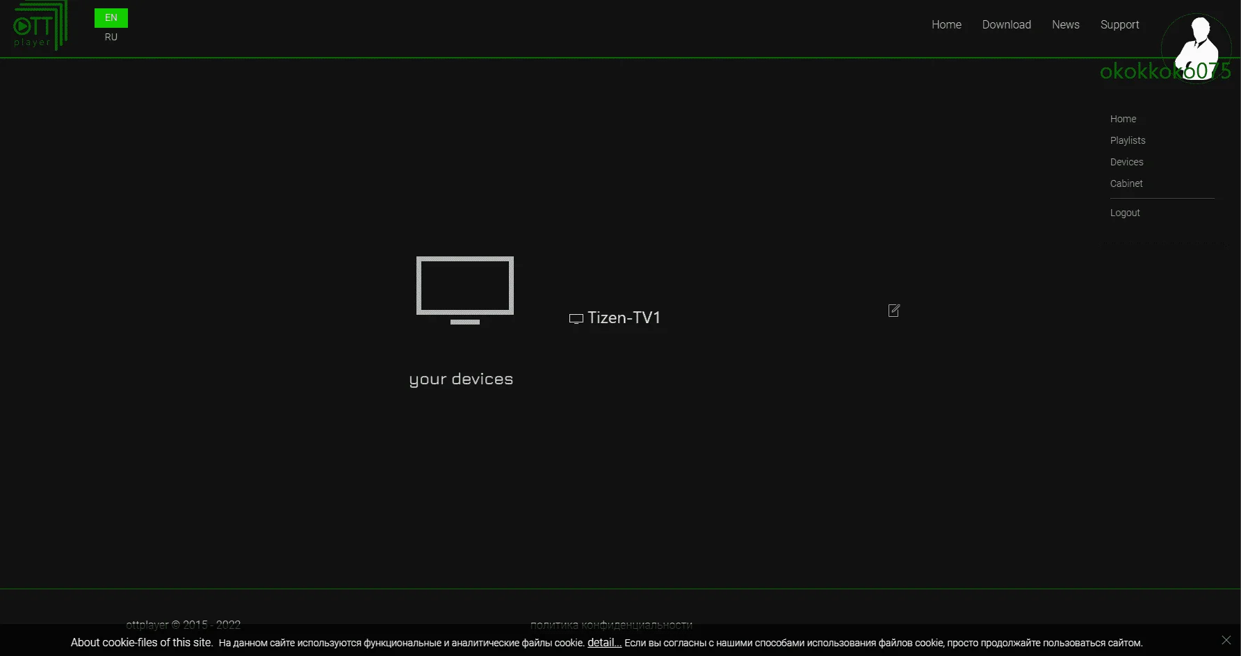Open Devices in the side menu
Image resolution: width=1241 pixels, height=656 pixels.
[1126, 162]
